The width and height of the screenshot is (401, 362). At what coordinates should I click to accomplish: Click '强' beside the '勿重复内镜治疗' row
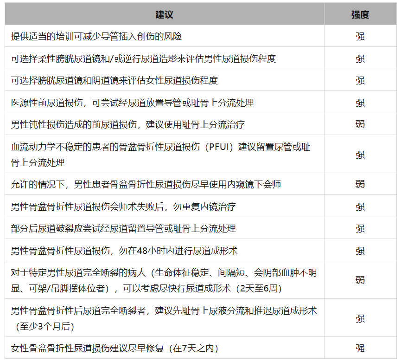360,207
